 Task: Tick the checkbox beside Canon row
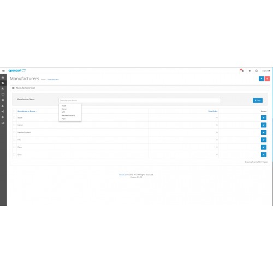pos(14,125)
